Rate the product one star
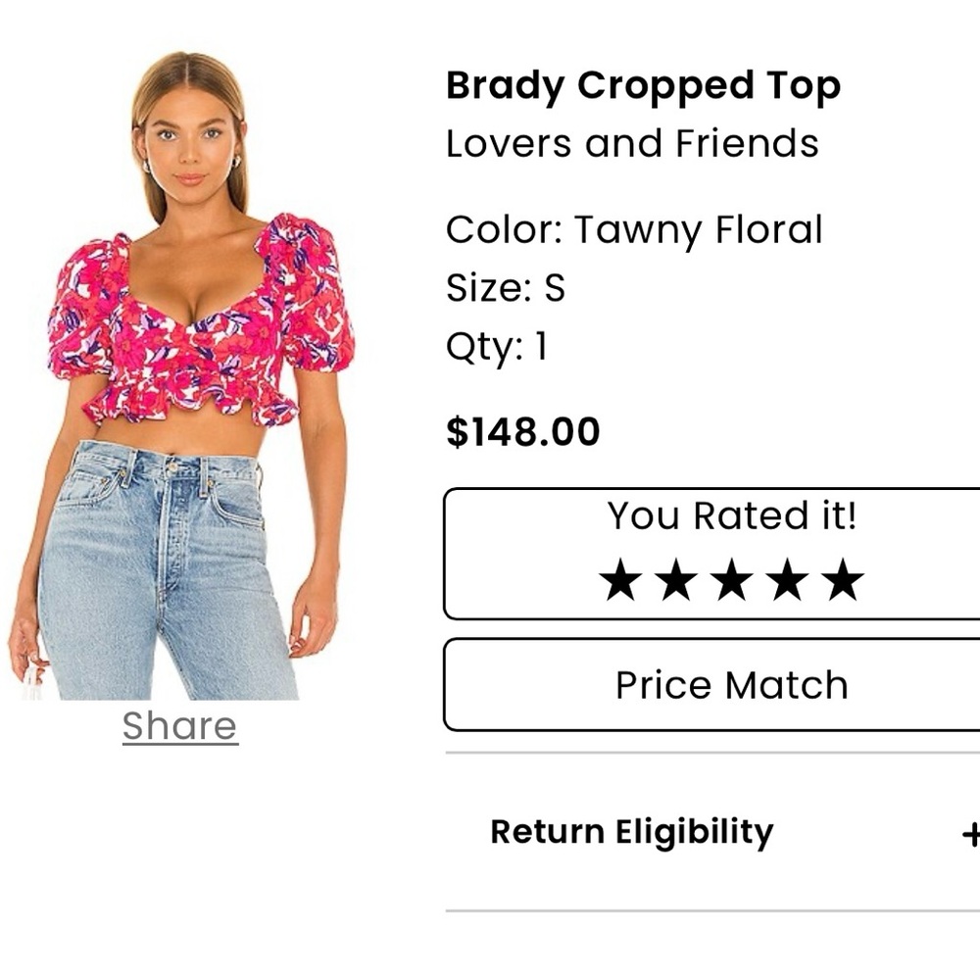Viewport: 980px width, 980px height. 619,580
